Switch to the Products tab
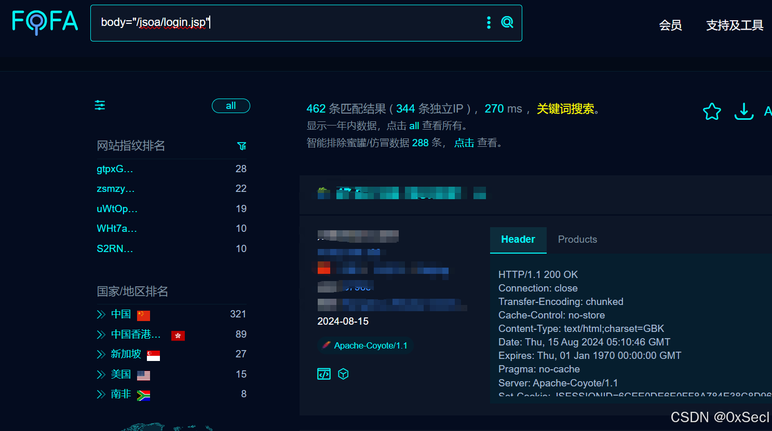 577,239
